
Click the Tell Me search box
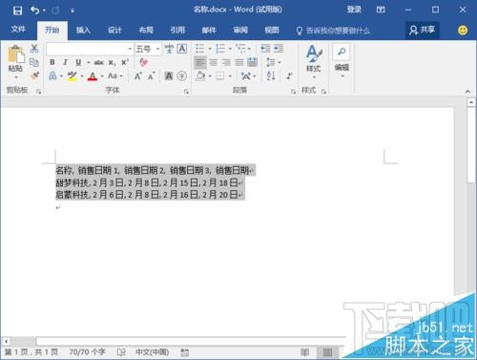pos(333,31)
